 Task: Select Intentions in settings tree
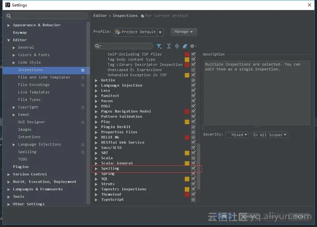tap(29, 137)
